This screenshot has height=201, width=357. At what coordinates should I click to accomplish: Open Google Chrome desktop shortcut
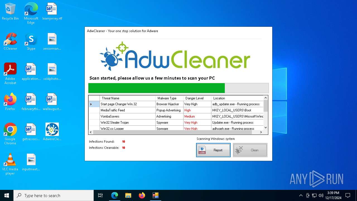pyautogui.click(x=10, y=134)
